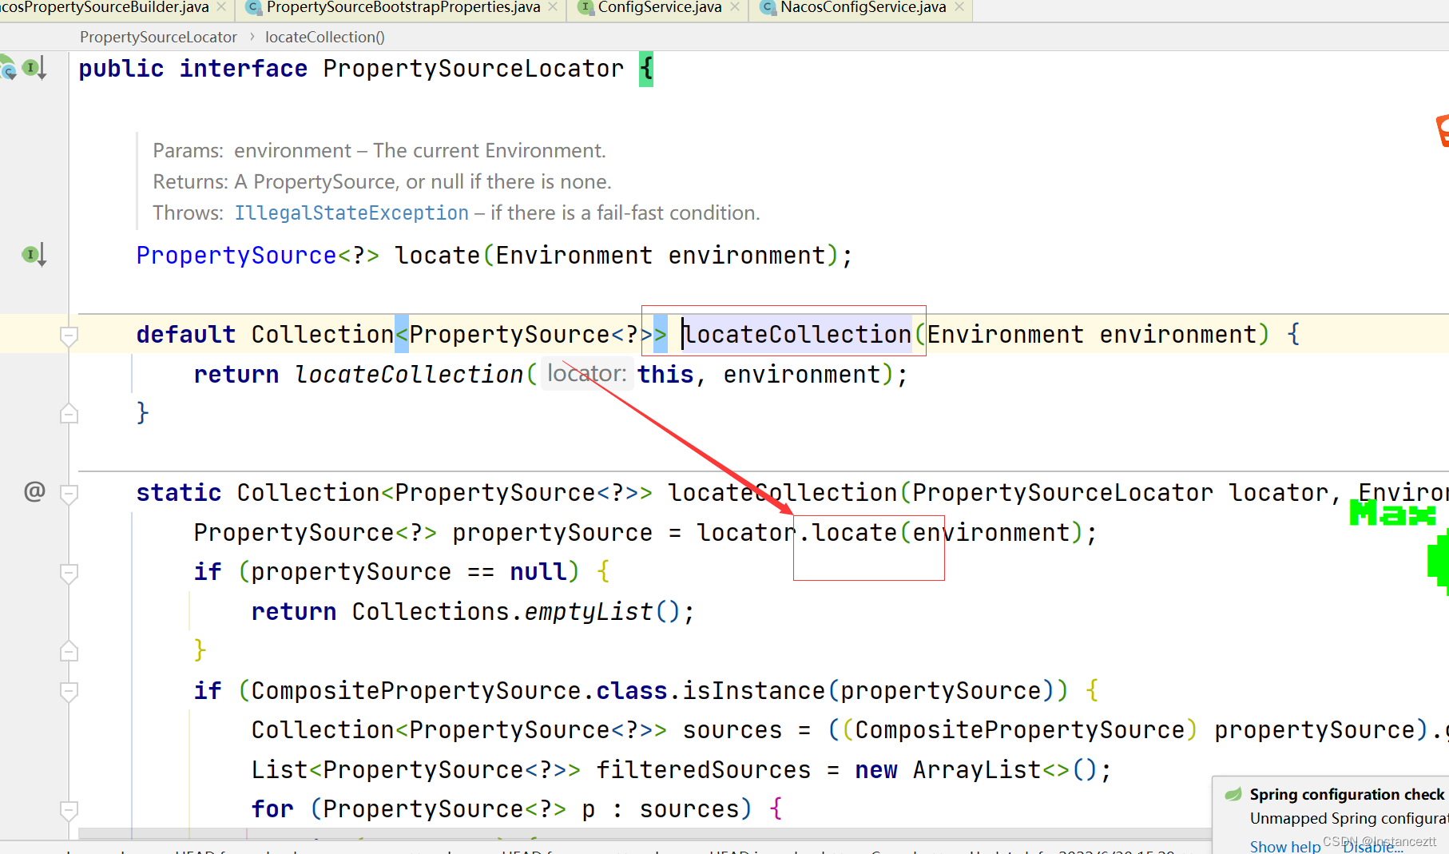Click the Spring configuration check title

(1347, 794)
